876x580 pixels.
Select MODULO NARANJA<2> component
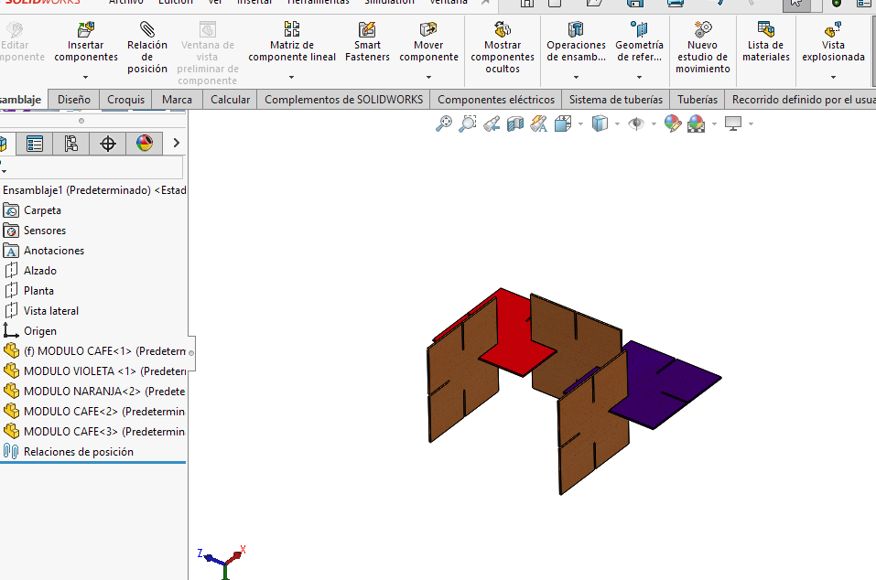pos(94,392)
